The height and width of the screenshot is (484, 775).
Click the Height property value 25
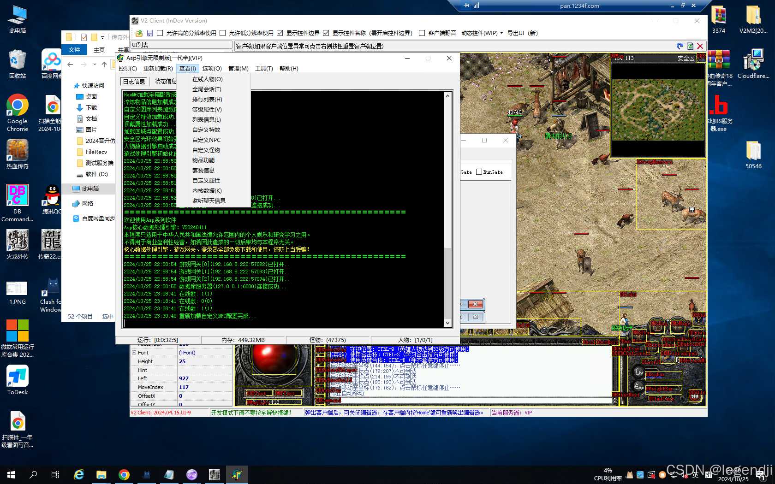pyautogui.click(x=205, y=361)
